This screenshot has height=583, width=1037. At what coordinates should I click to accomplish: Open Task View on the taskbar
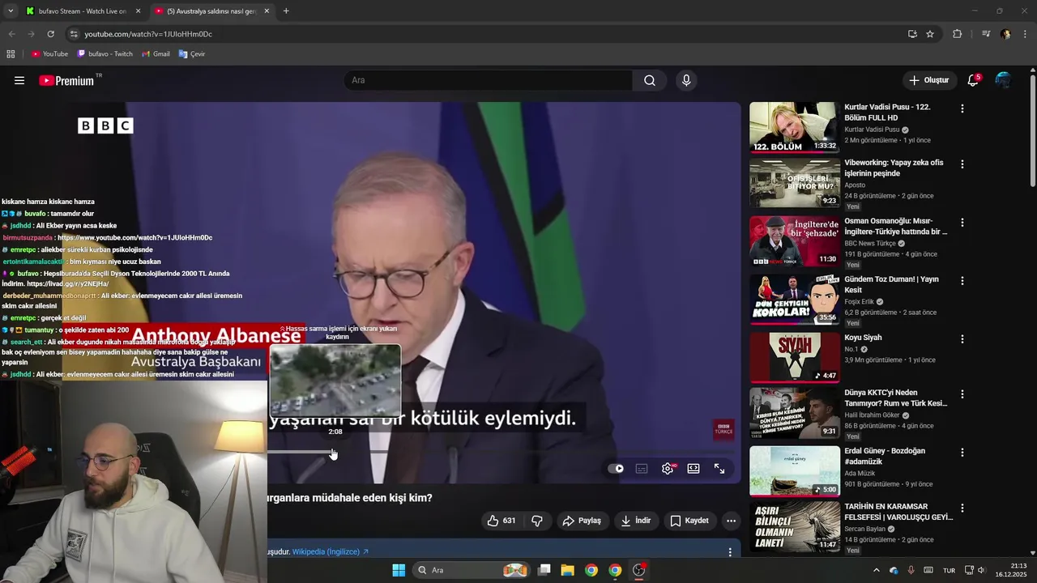tap(544, 570)
